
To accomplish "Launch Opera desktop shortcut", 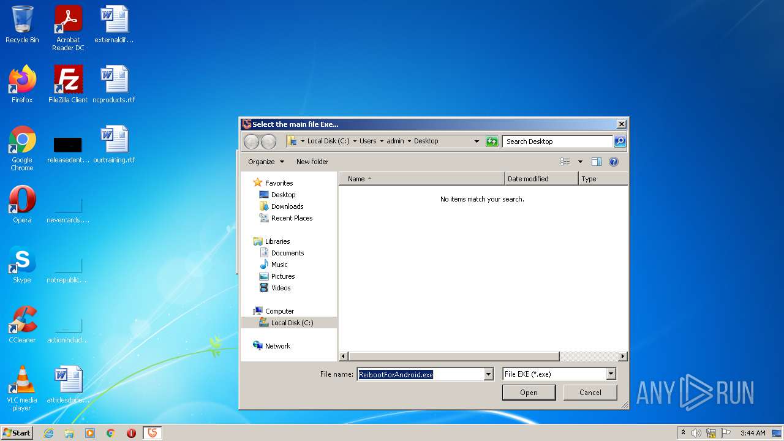I will [x=22, y=205].
